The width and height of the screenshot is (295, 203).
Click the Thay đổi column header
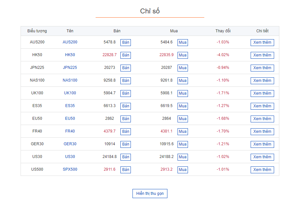coord(223,31)
